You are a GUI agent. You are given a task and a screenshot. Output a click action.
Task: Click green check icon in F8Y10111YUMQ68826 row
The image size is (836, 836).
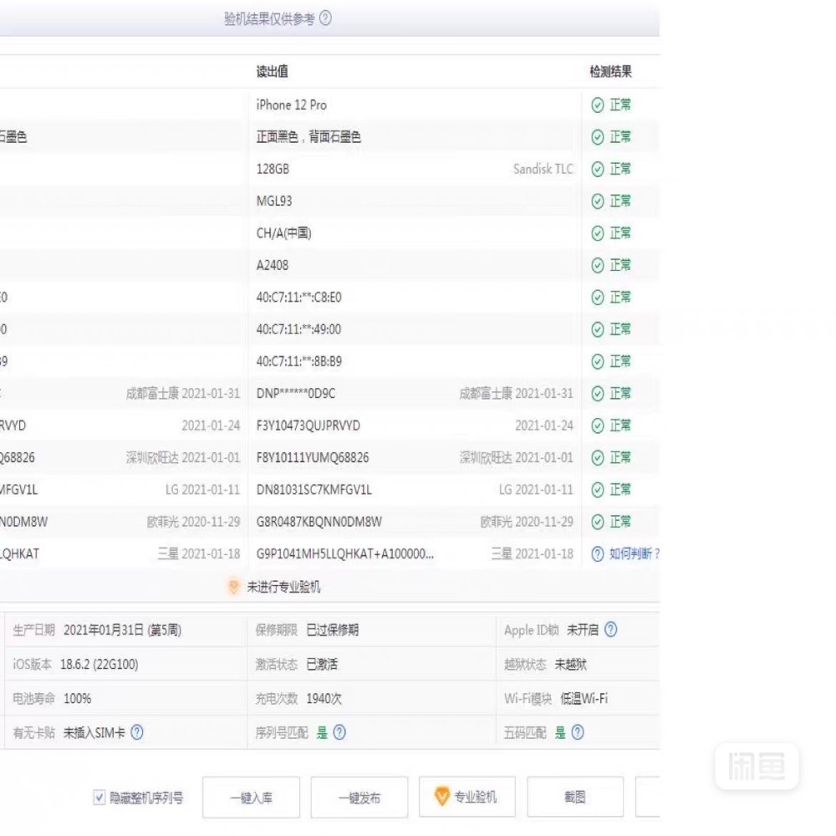(598, 457)
